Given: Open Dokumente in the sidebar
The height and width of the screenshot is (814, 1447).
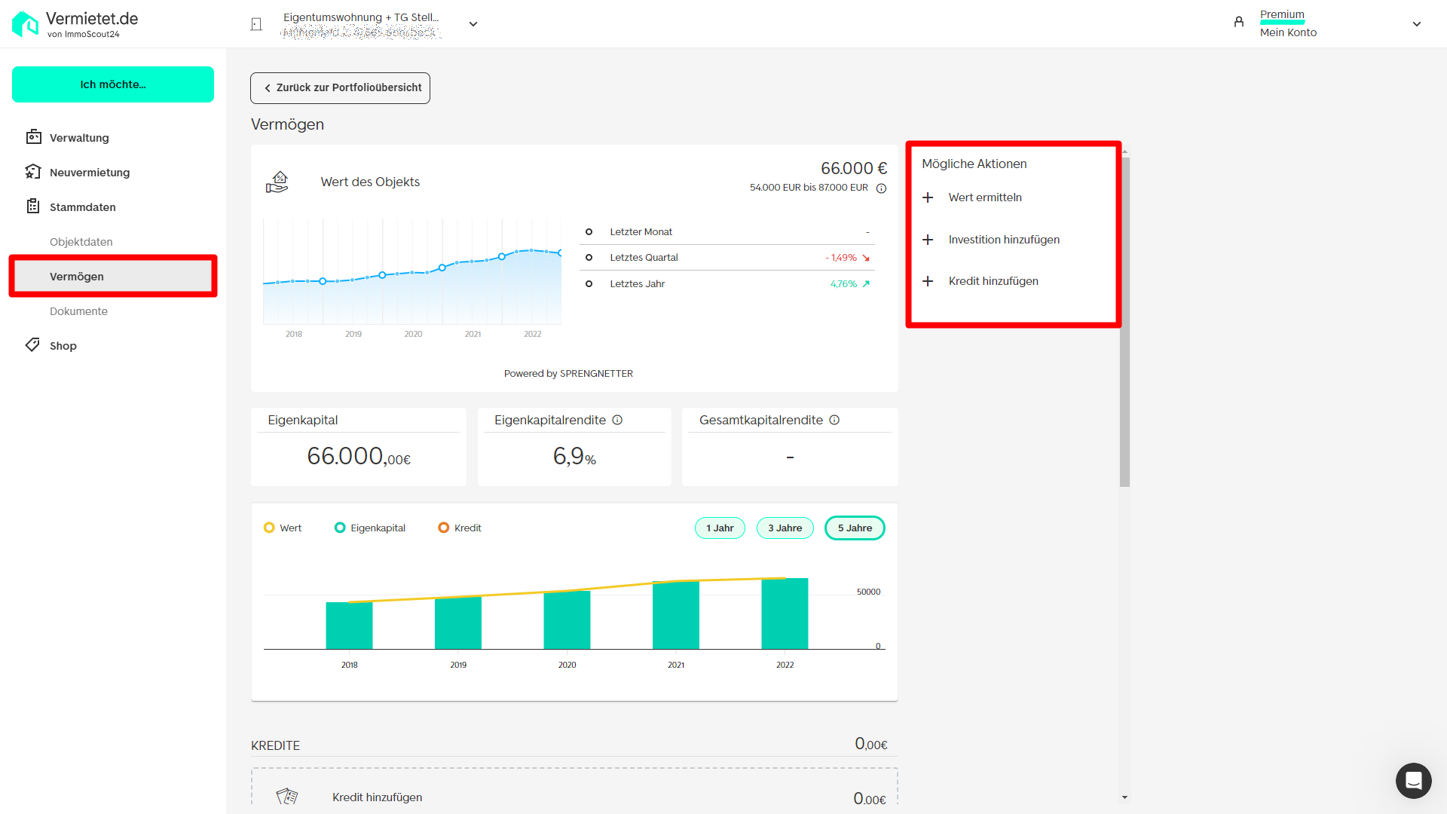Looking at the screenshot, I should (x=78, y=311).
